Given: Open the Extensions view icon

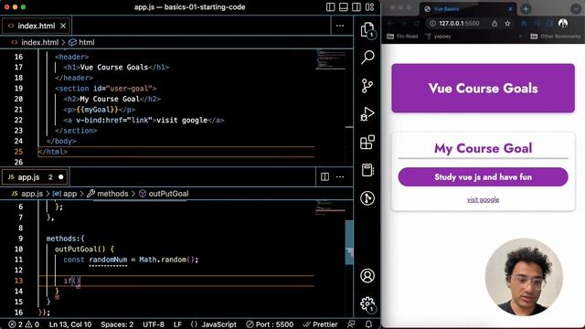Looking at the screenshot, I should pos(367,143).
